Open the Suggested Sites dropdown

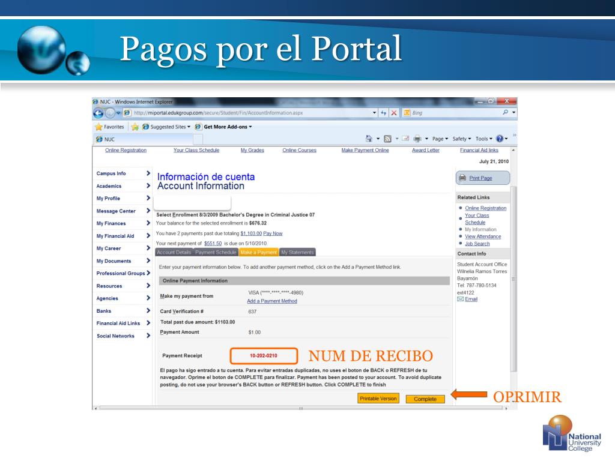(x=166, y=127)
